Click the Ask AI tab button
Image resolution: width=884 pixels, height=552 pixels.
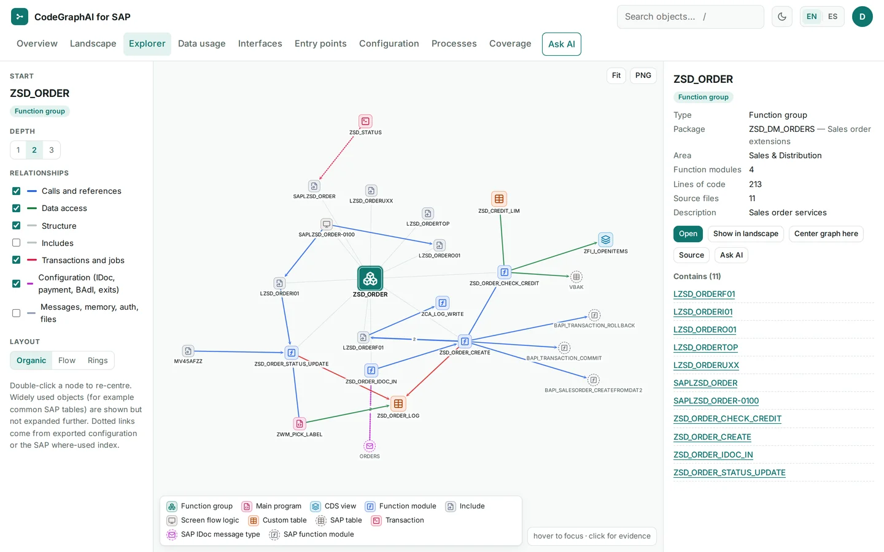tap(562, 44)
